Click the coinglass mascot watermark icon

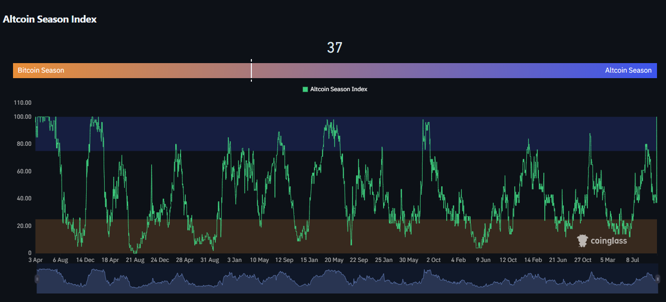click(582, 240)
